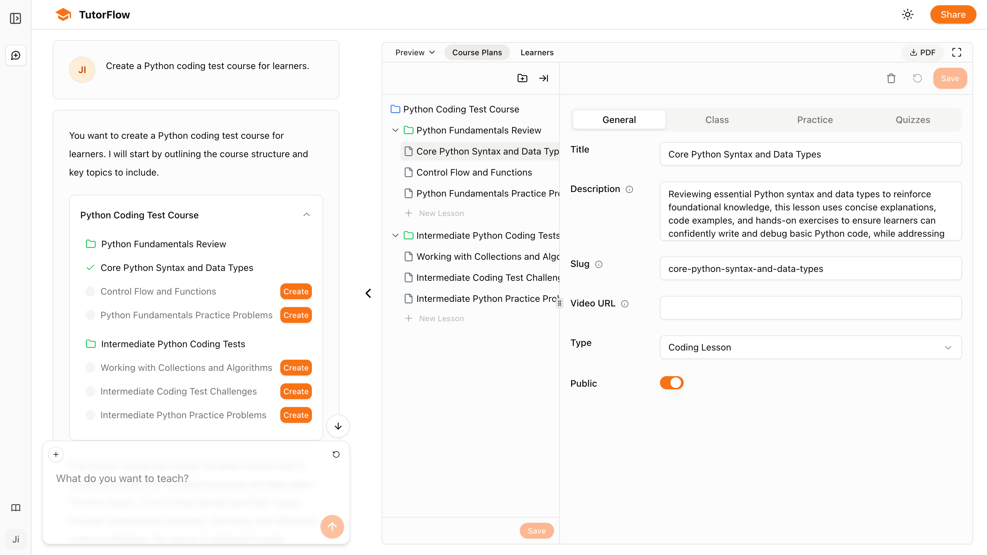Create the Control Flow and Functions lesson
Image resolution: width=987 pixels, height=555 pixels.
pos(296,292)
